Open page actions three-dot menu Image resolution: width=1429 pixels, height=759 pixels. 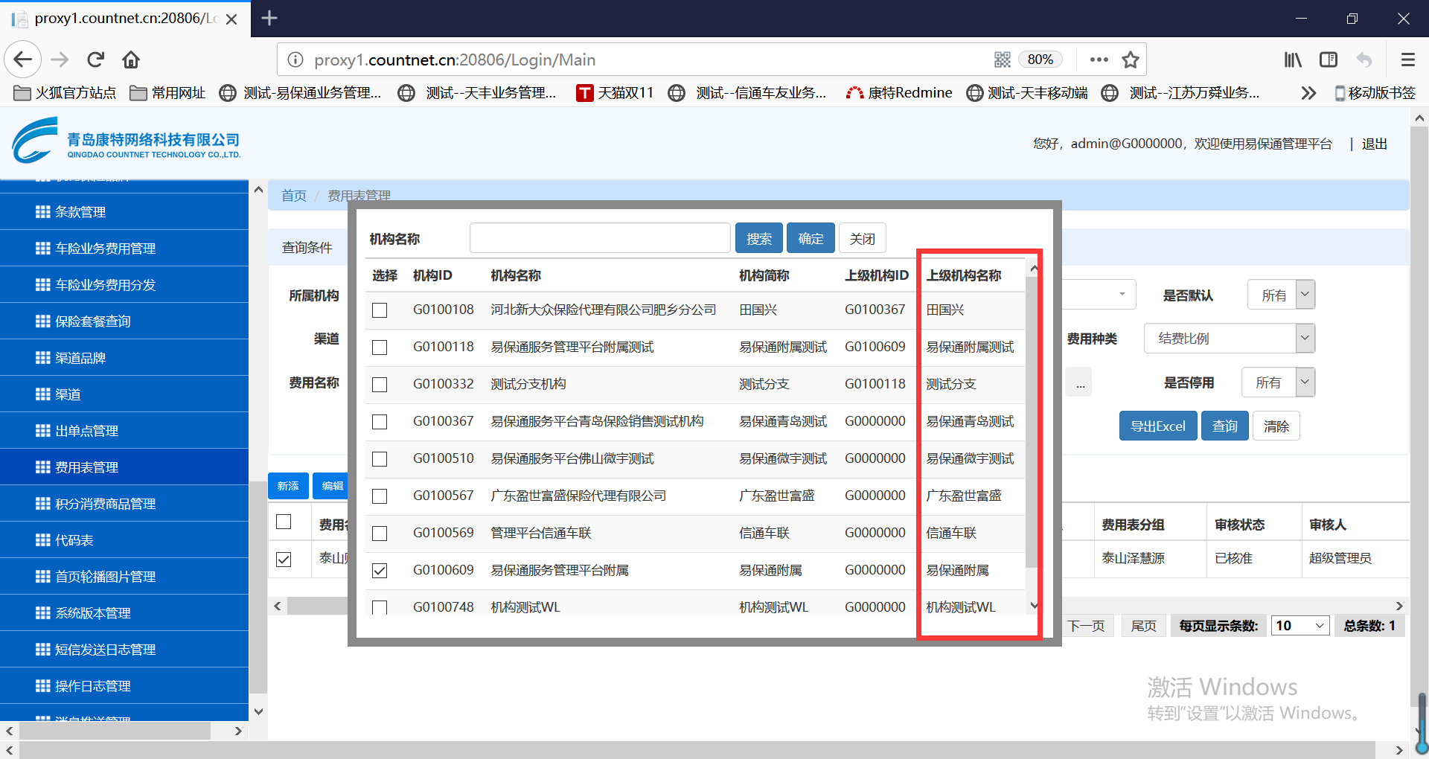(1099, 60)
